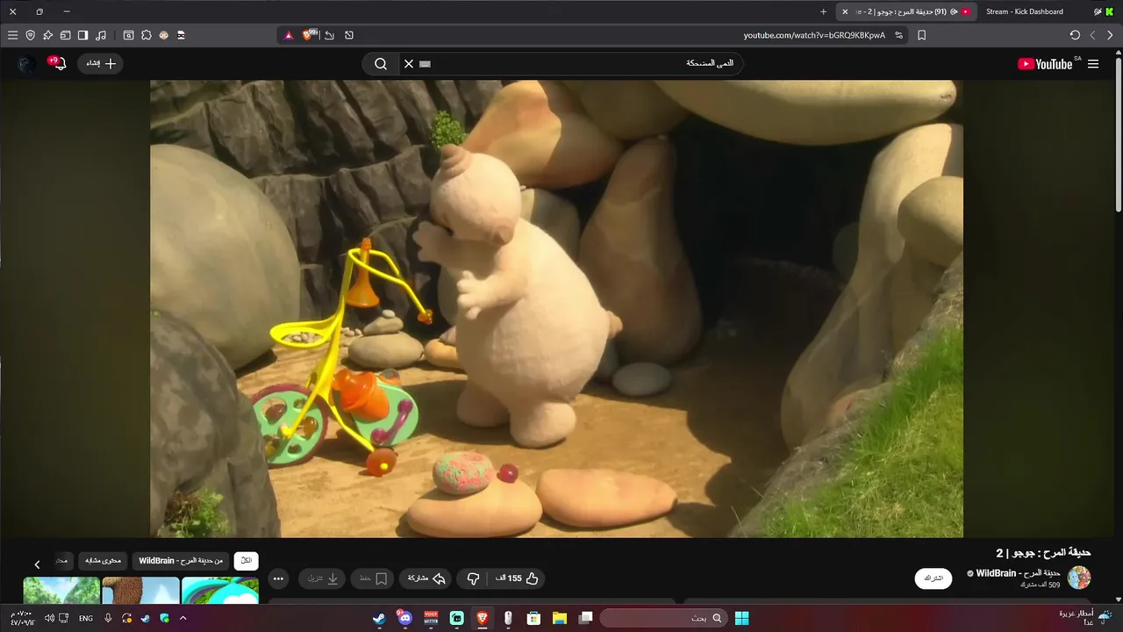Open YouTube notifications bell
Viewport: 1123px width, 632px height.
point(59,63)
